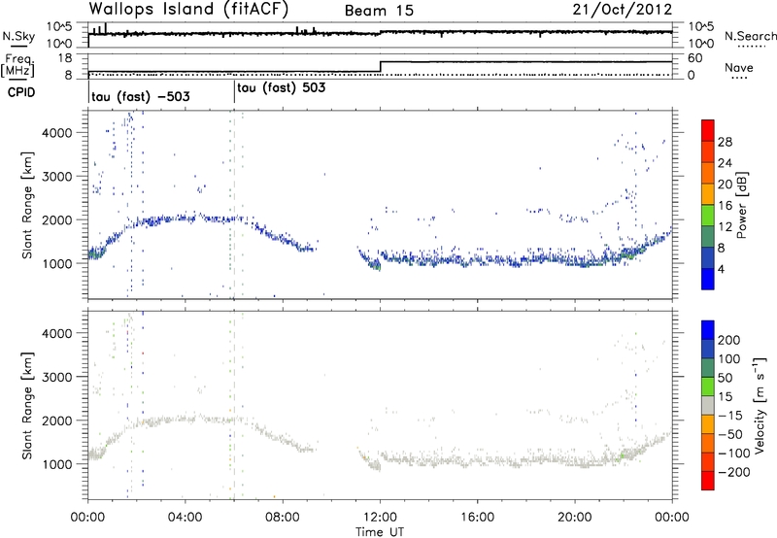Click the CPID change marker line below "tau (fast) 503"

tap(234, 92)
